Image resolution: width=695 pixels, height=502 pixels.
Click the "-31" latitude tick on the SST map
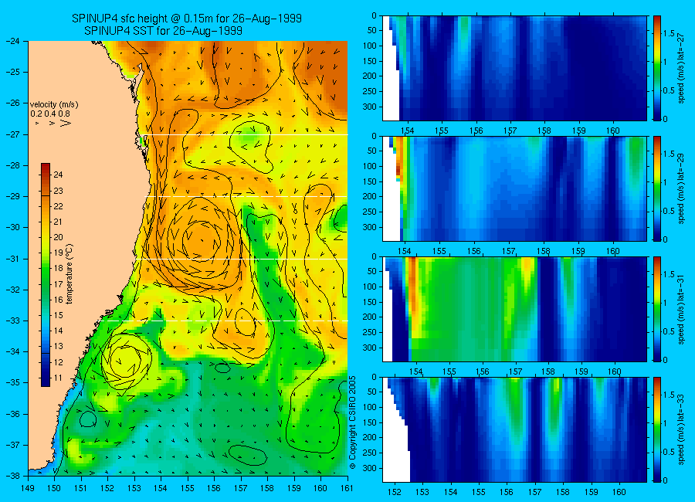pyautogui.click(x=13, y=259)
